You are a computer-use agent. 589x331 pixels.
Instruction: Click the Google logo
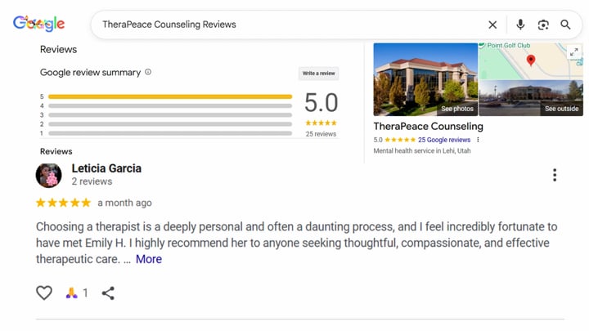pos(38,24)
